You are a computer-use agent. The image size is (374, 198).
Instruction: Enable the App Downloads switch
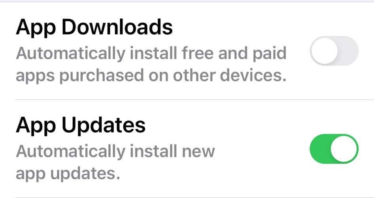pyautogui.click(x=334, y=51)
